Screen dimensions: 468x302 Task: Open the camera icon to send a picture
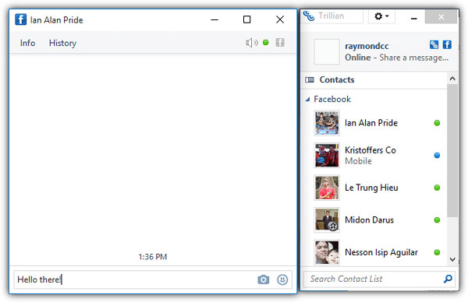click(264, 279)
